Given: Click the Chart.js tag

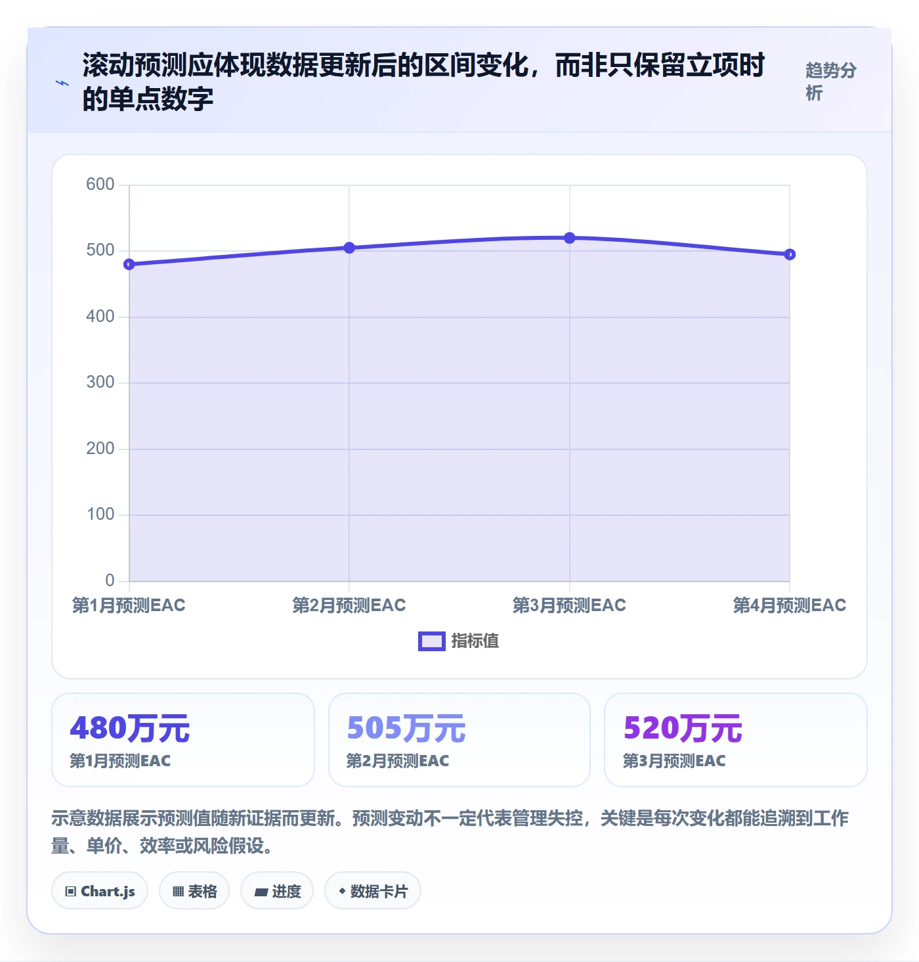Looking at the screenshot, I should click(x=100, y=891).
